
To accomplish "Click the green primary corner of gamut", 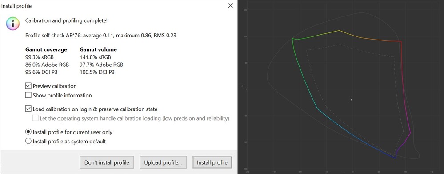I will point(292,39).
